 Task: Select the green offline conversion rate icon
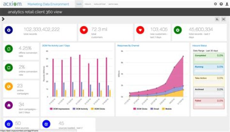9,50
